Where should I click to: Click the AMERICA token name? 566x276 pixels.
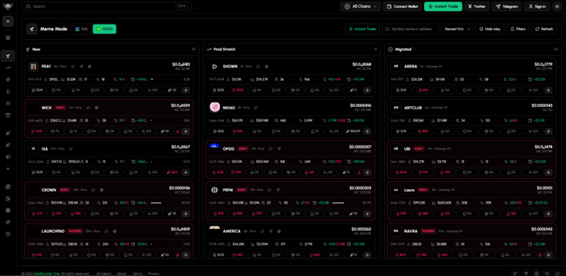tap(232, 231)
